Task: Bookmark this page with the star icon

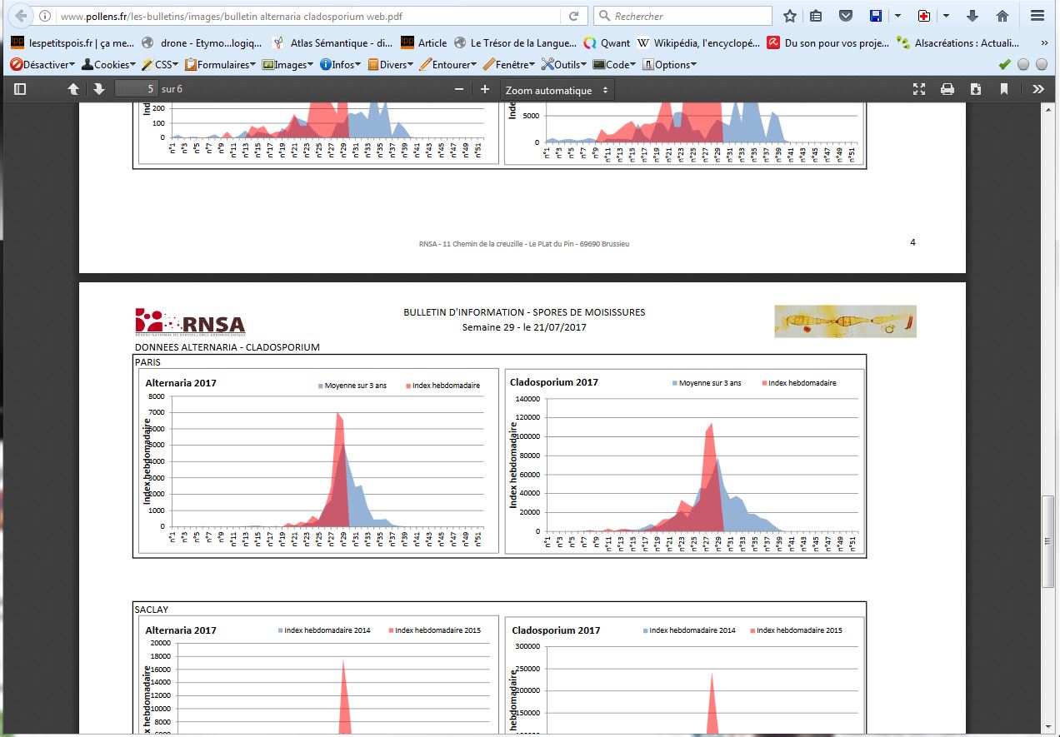Action: (x=790, y=16)
